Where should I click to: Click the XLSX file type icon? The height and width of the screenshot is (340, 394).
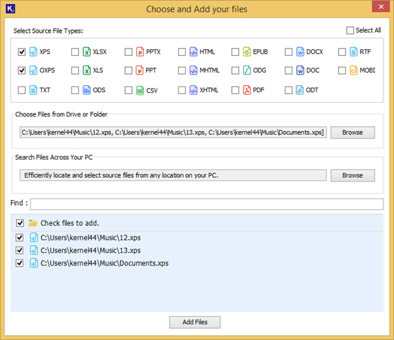point(87,52)
